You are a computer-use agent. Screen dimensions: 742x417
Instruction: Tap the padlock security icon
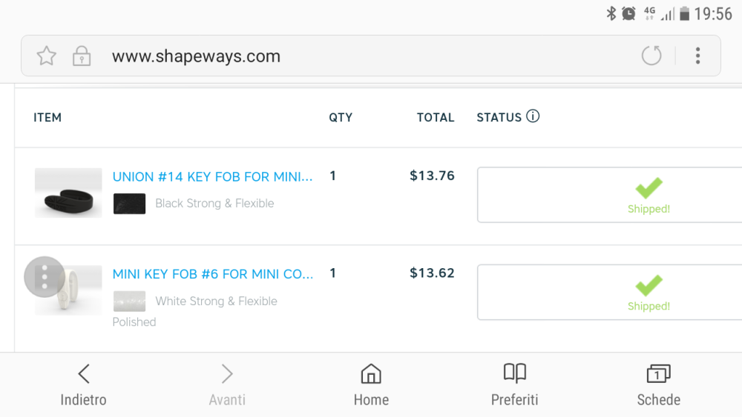coord(82,56)
